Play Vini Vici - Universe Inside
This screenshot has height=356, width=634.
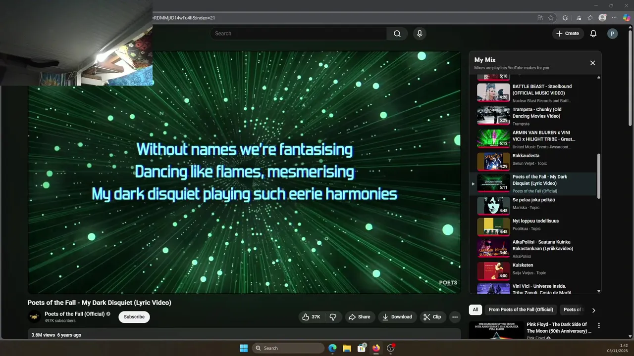tap(534, 289)
